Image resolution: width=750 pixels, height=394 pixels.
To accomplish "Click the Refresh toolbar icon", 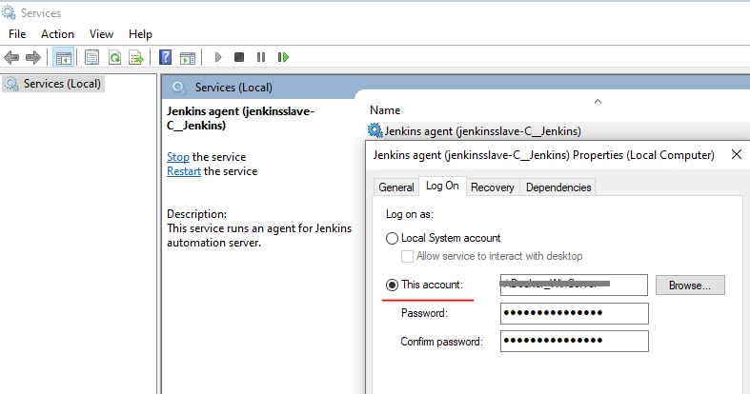I will point(114,57).
